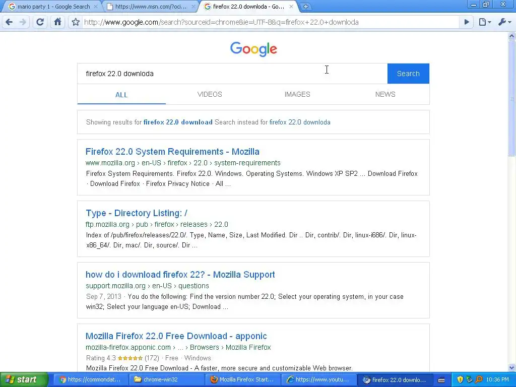Open the home page
The height and width of the screenshot is (387, 516).
[57, 22]
